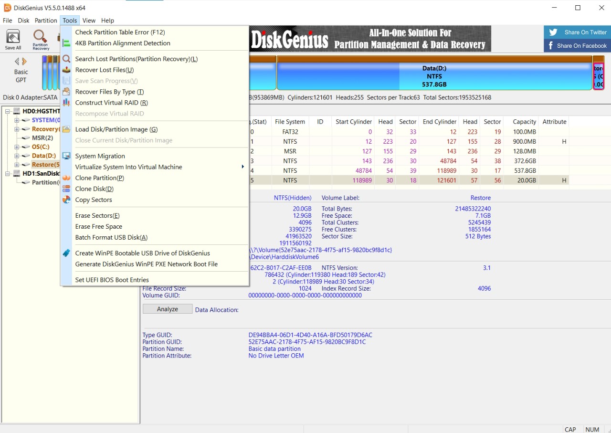The image size is (611, 433).
Task: Open the Partition menu
Action: 46,21
